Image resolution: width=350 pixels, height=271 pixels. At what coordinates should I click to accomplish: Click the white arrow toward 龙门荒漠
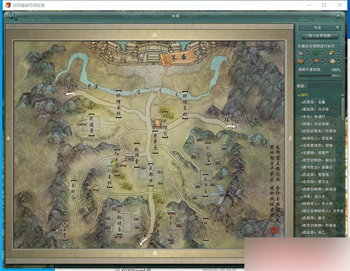70,94
